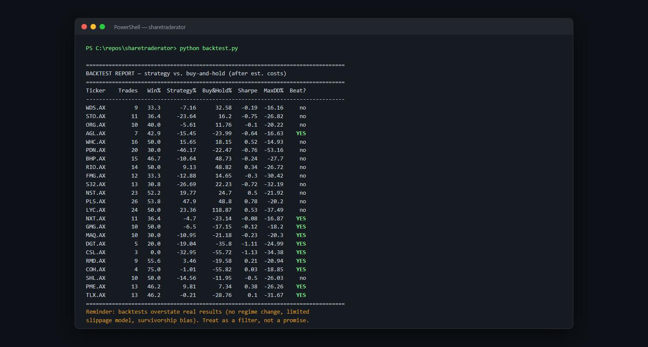Click the prompt path 'PS C:\repos\sharetraderator>'
This screenshot has height=347, width=648.
pyautogui.click(x=131, y=48)
